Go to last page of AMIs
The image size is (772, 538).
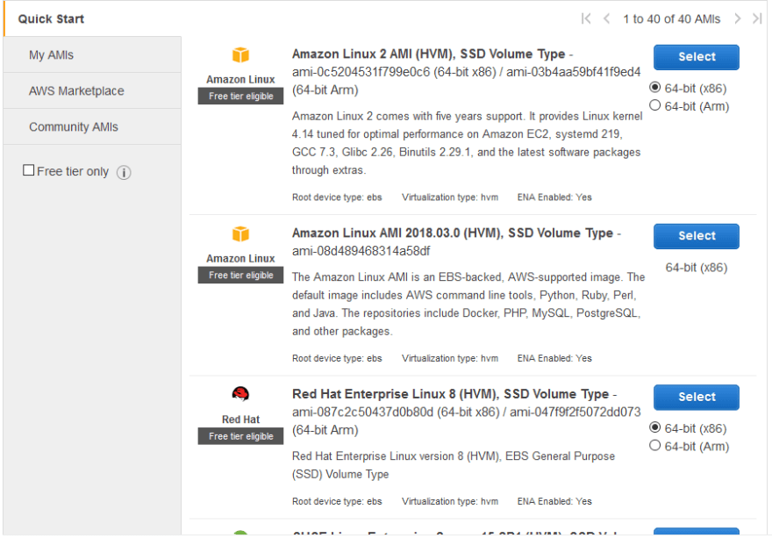click(757, 18)
